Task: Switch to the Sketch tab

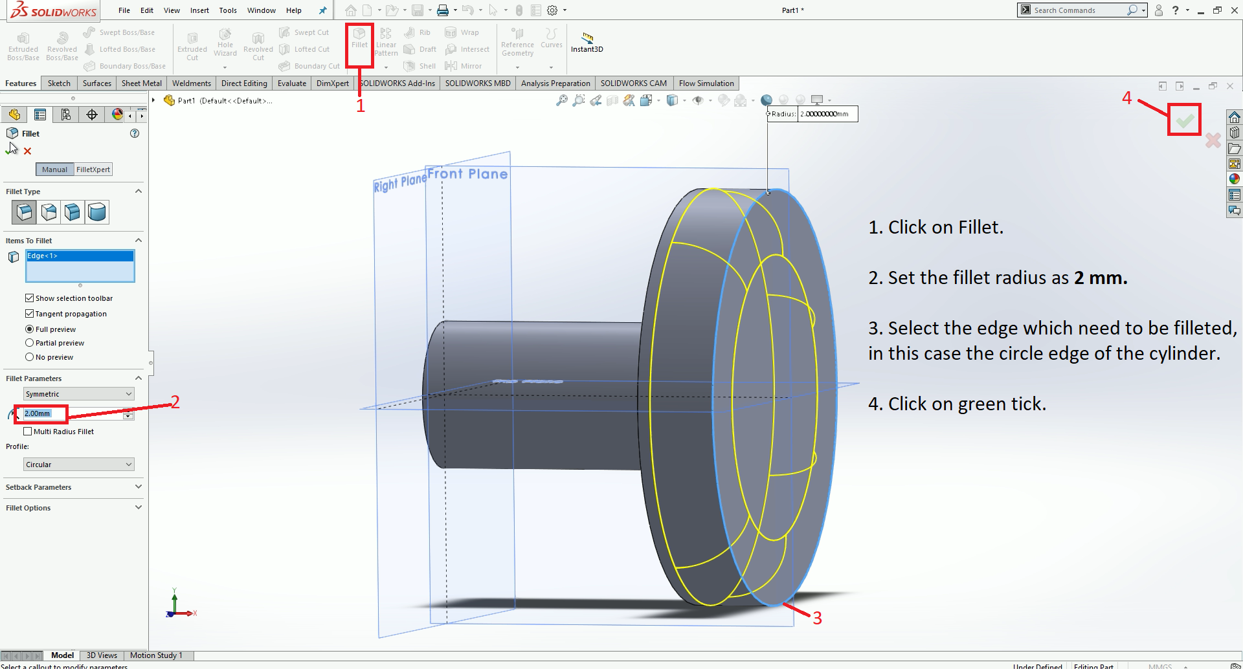Action: pos(59,83)
